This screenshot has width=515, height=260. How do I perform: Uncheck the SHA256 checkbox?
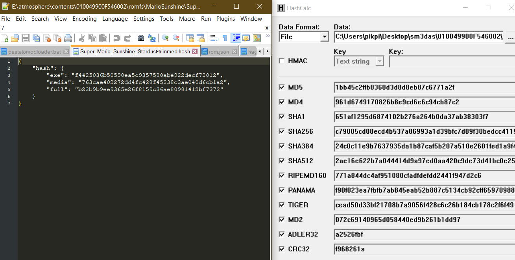[282, 131]
